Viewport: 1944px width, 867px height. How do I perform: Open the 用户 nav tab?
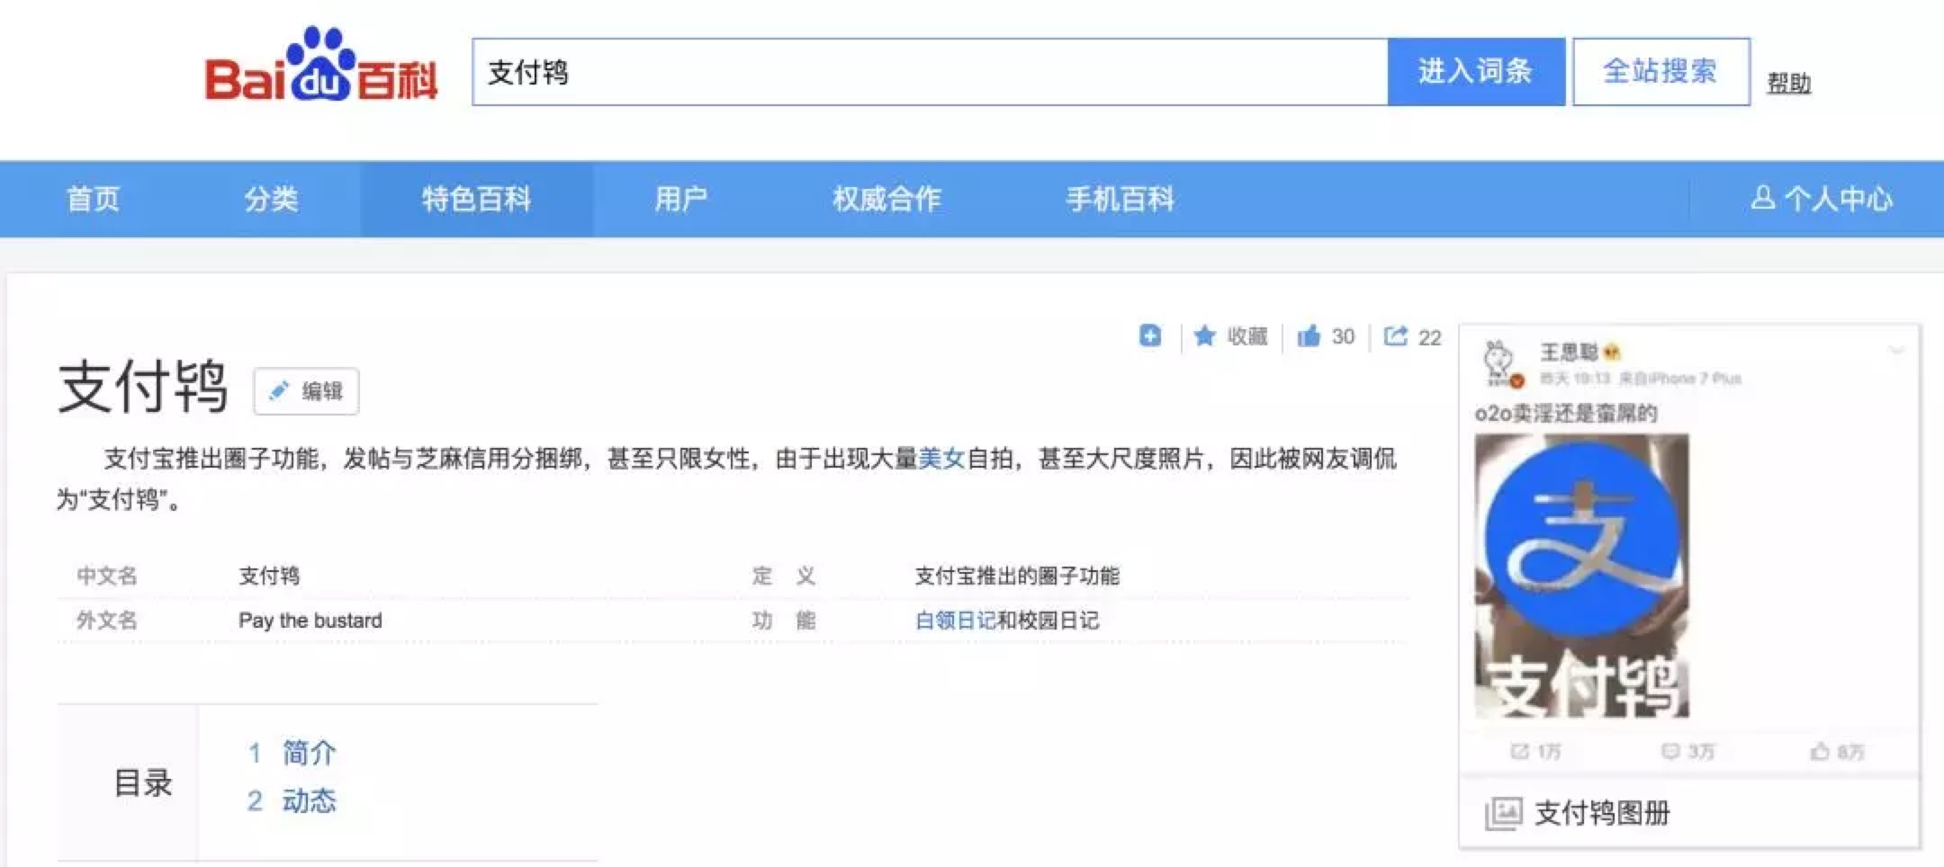coord(681,199)
